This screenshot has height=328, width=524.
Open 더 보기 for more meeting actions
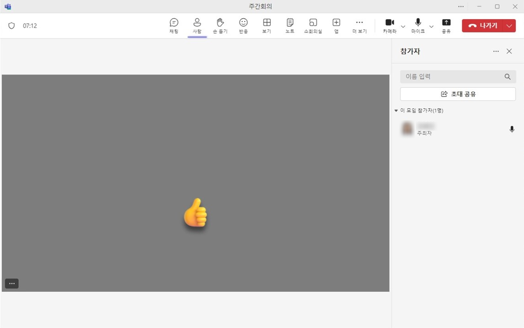tap(359, 25)
